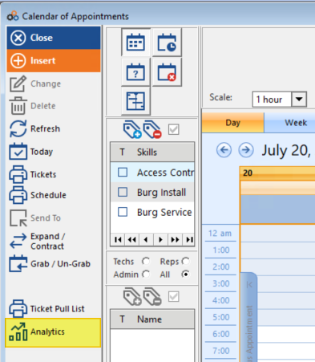The height and width of the screenshot is (362, 315).
Task: Select the calendar question mark icon
Action: [135, 72]
